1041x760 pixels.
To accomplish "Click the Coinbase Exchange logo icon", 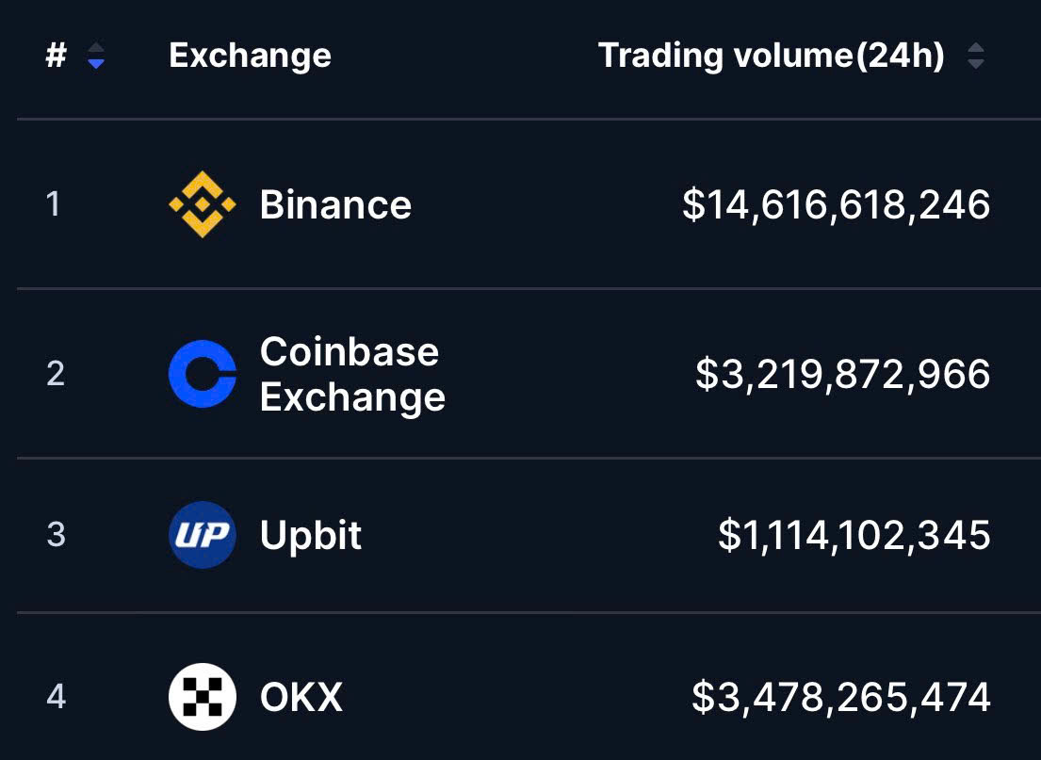I will (x=203, y=373).
